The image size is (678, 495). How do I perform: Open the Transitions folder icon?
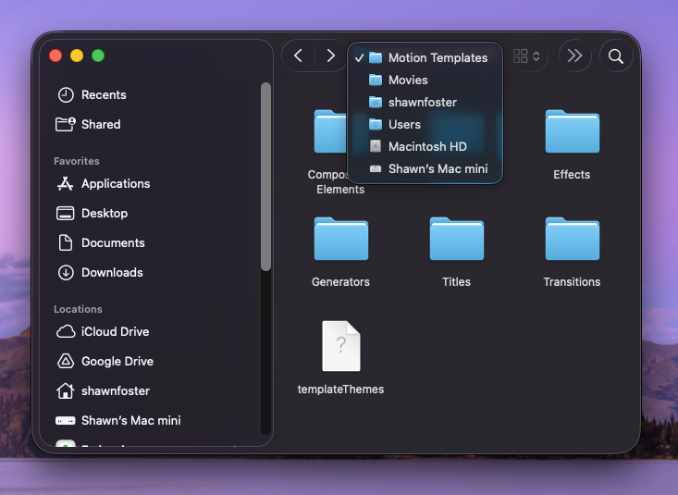click(572, 241)
